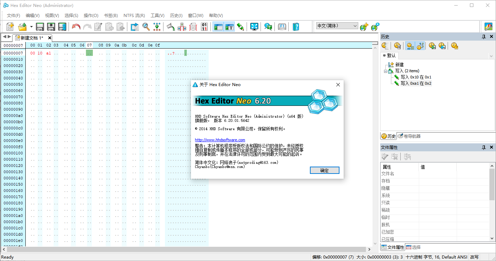
Task: Click the history options yellow square icon
Action: click(455, 45)
